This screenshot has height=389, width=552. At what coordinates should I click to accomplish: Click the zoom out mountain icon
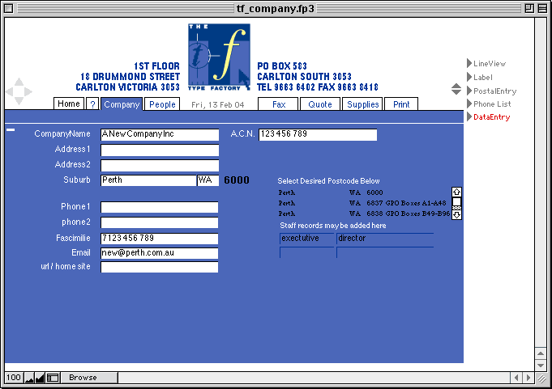30,378
